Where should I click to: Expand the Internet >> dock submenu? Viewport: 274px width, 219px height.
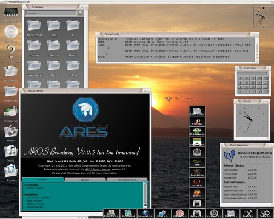146,214
